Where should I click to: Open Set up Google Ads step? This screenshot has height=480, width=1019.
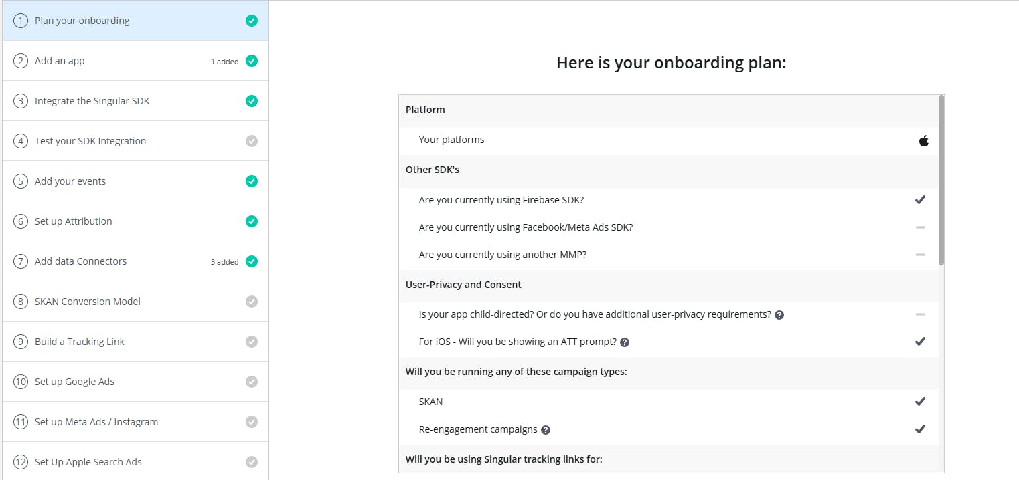click(74, 382)
